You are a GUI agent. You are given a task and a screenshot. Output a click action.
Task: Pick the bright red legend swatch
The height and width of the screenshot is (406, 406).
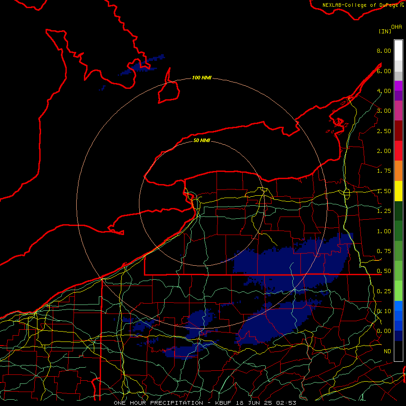click(398, 151)
